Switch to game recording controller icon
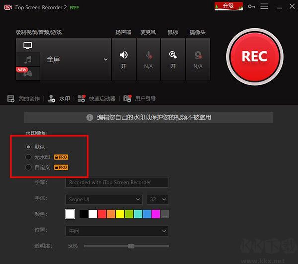Viewport: 298px width, 264px height. tap(28, 73)
